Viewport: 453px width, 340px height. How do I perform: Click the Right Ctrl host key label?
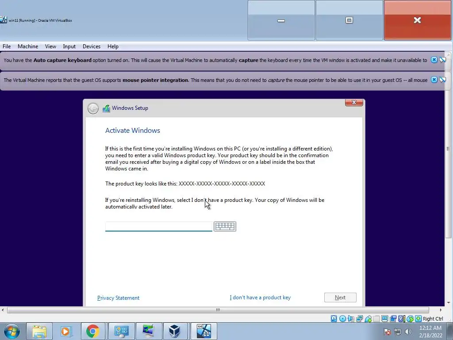coord(433,319)
